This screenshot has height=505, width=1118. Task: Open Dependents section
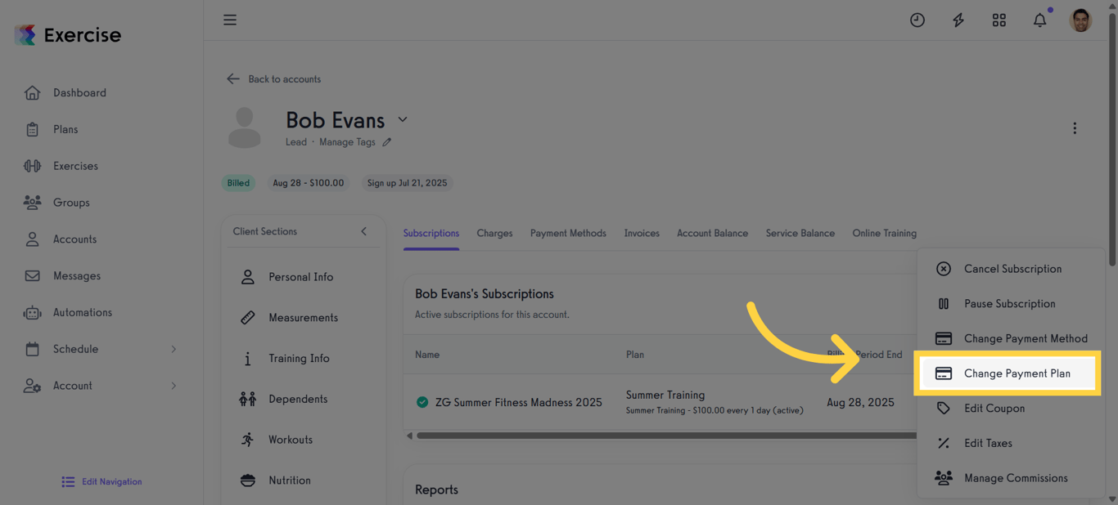click(x=298, y=399)
